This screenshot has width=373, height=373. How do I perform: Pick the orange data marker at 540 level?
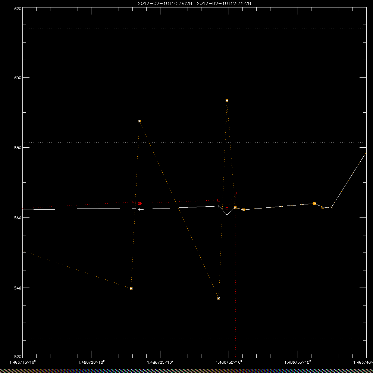131,289
